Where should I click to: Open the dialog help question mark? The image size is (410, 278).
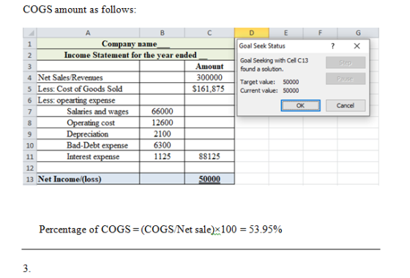click(332, 46)
